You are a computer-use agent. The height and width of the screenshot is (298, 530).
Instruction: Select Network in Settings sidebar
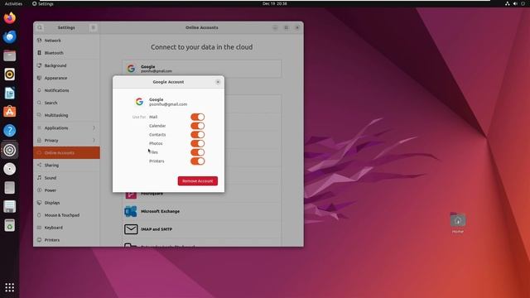tap(66, 41)
